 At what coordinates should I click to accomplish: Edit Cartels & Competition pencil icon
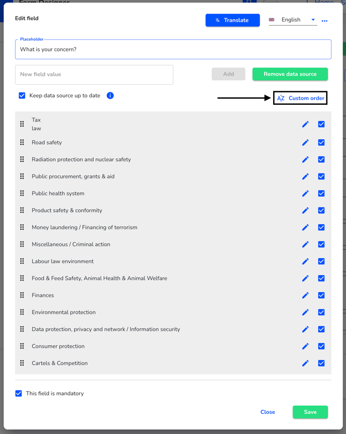[x=305, y=363]
